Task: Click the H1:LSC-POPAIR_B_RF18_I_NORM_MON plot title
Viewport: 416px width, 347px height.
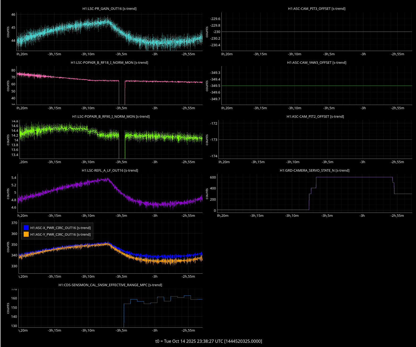Action: (109, 62)
